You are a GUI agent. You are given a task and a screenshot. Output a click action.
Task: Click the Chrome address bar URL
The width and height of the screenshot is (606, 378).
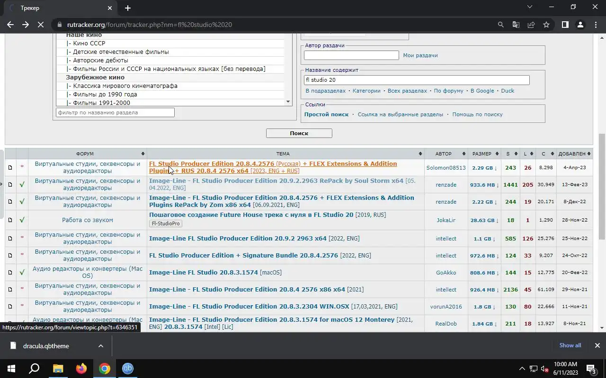click(x=150, y=25)
